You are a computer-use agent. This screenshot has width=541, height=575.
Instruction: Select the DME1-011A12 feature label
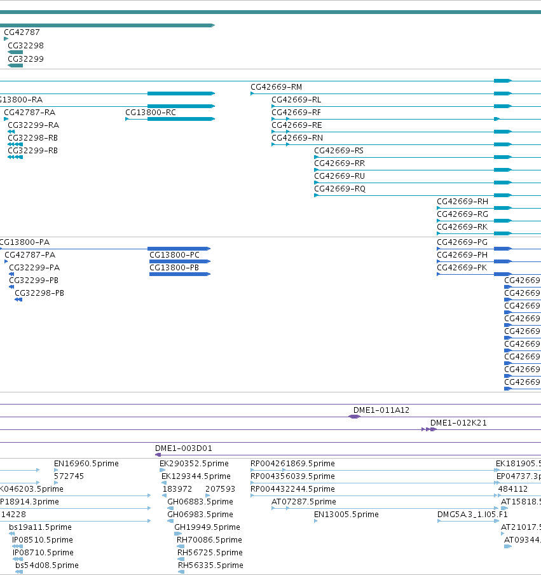tap(381, 410)
